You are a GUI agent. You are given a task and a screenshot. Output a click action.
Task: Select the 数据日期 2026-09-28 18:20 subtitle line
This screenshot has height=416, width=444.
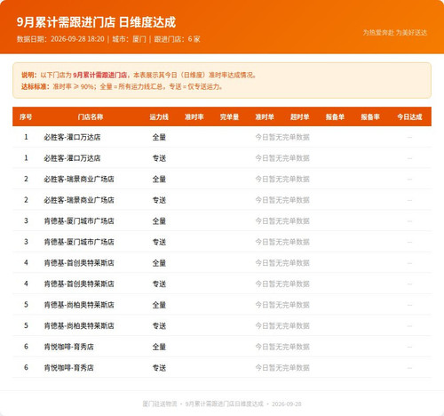pos(108,39)
